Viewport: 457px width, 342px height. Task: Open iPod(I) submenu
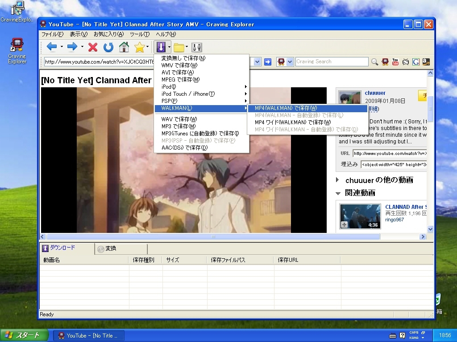point(201,87)
